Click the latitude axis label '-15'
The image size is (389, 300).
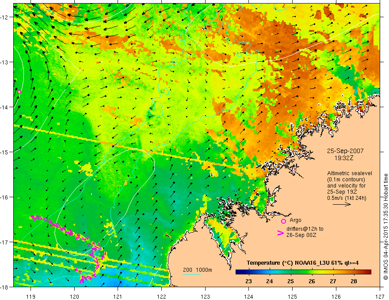coord(4,152)
